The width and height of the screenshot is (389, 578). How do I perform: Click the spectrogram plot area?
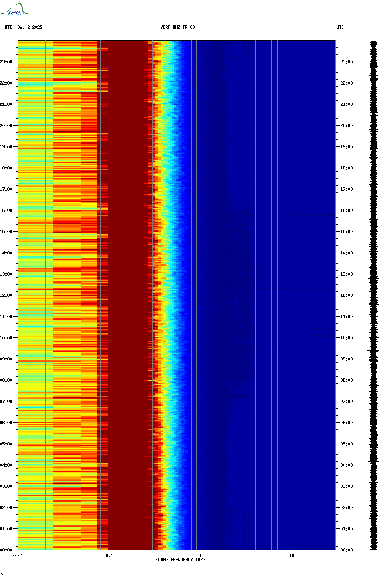pyautogui.click(x=176, y=295)
